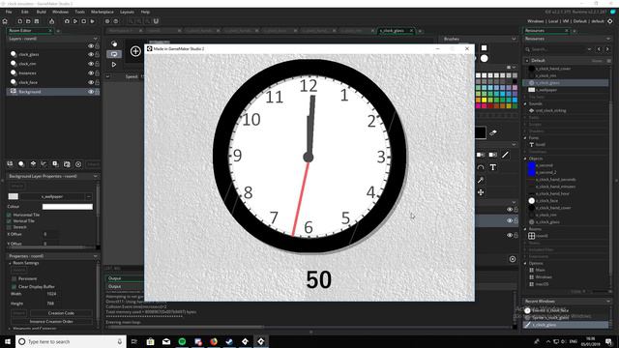Select s_wallpaper in the Resources tree

point(546,90)
